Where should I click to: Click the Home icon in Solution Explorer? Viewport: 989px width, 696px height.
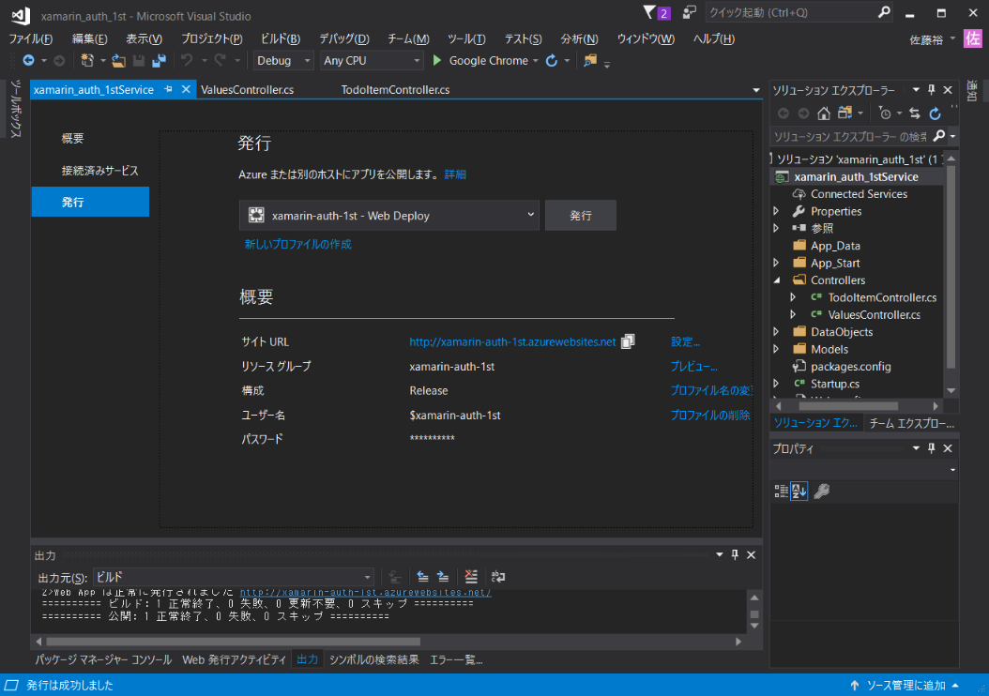click(x=823, y=113)
